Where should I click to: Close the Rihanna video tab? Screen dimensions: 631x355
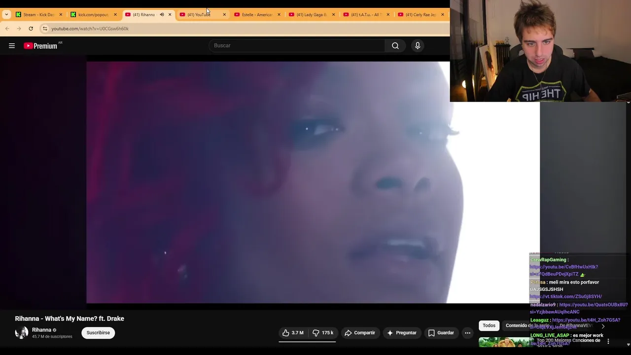170,14
